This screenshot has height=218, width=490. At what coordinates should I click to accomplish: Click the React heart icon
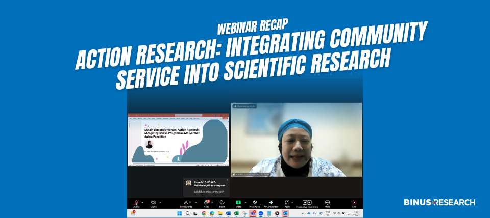click(x=222, y=203)
